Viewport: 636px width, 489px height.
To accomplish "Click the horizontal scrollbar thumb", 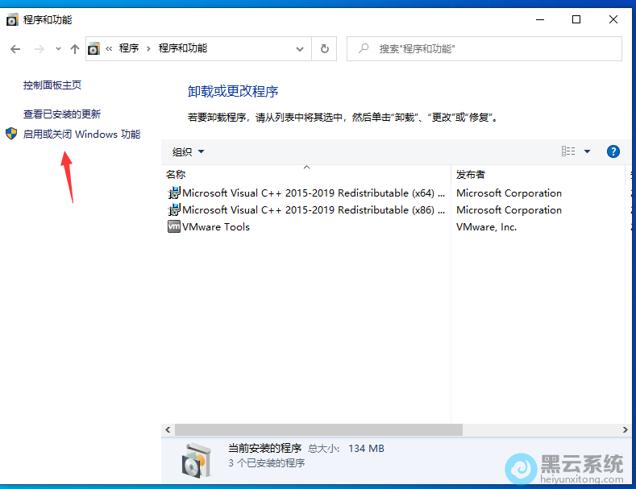I will pyautogui.click(x=318, y=430).
